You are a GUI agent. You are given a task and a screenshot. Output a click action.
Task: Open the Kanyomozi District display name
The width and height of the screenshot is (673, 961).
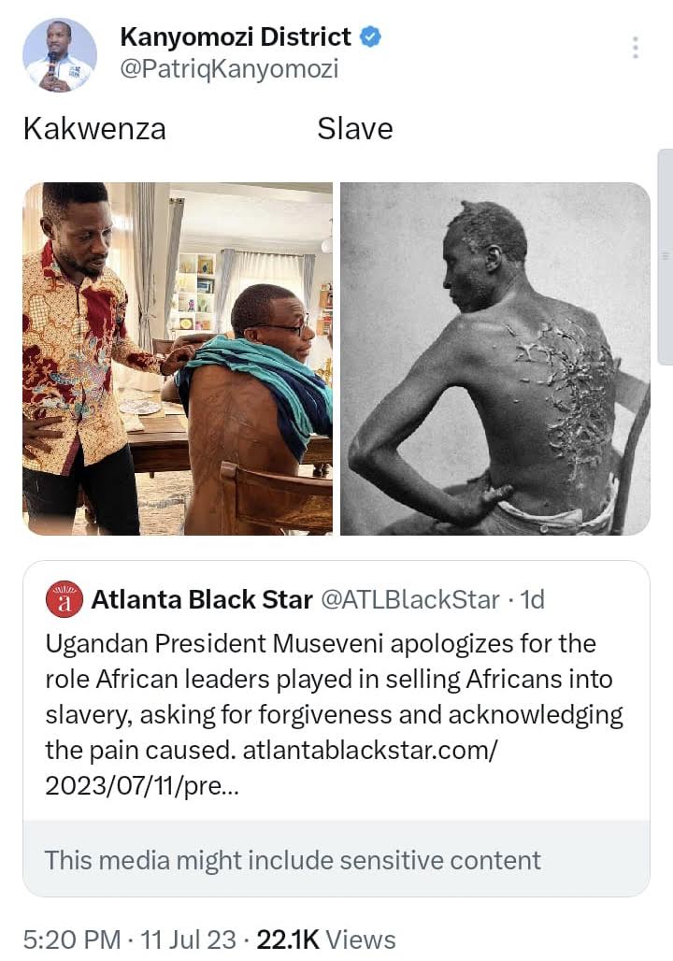point(236,36)
